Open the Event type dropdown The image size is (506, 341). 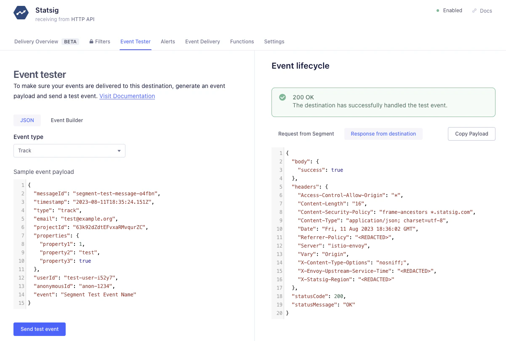pos(69,151)
